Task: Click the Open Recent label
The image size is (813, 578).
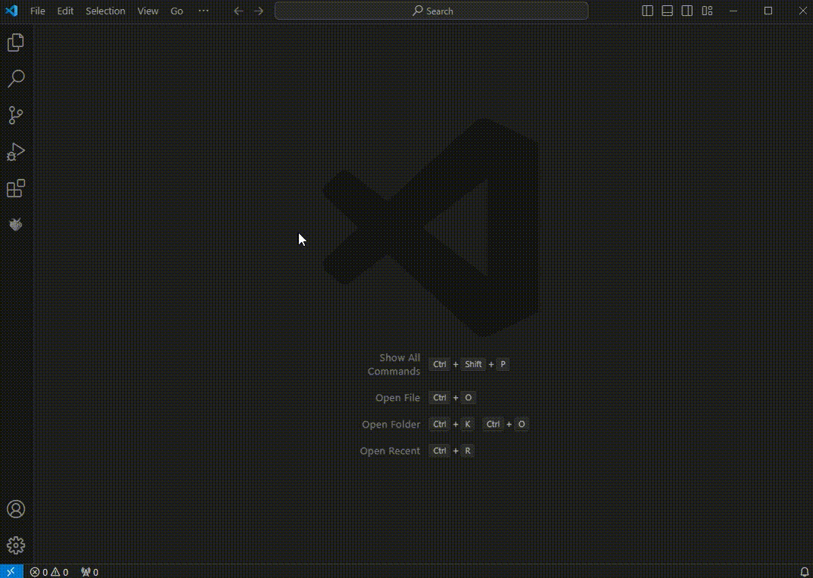Action: pyautogui.click(x=390, y=450)
